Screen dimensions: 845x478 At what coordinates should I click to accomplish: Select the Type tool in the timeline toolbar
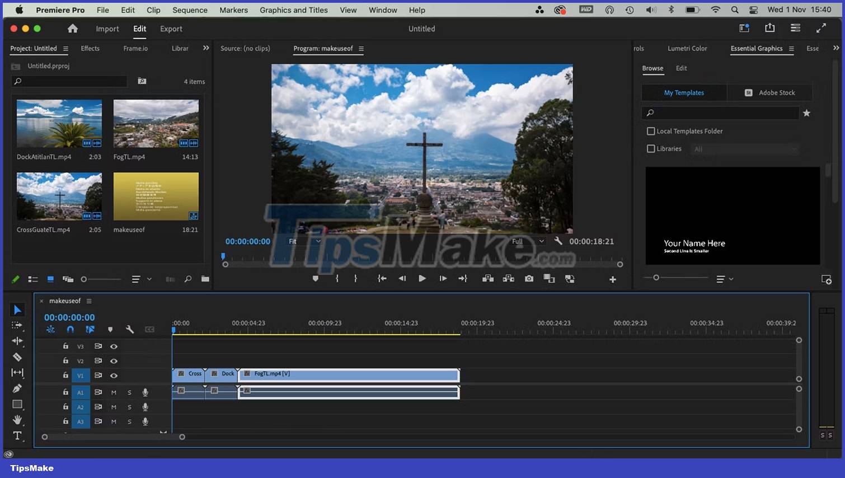click(x=17, y=435)
